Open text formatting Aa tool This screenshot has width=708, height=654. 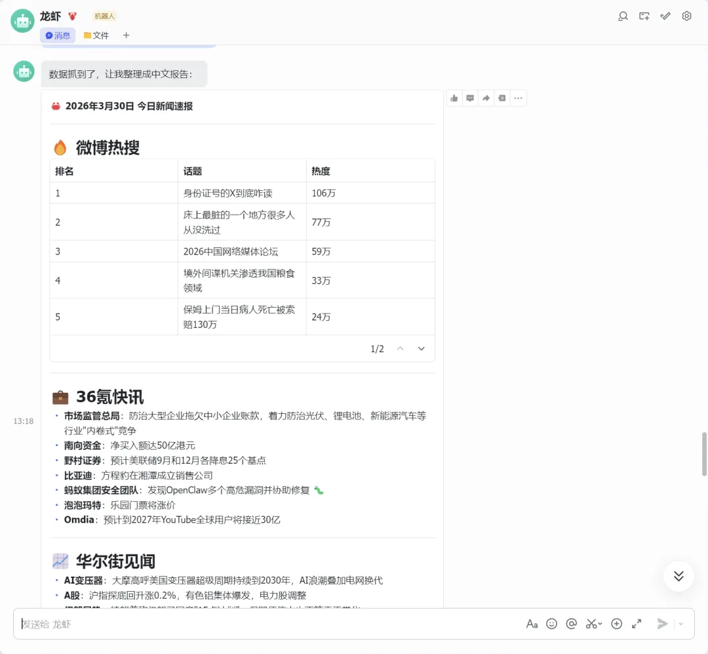pos(532,624)
